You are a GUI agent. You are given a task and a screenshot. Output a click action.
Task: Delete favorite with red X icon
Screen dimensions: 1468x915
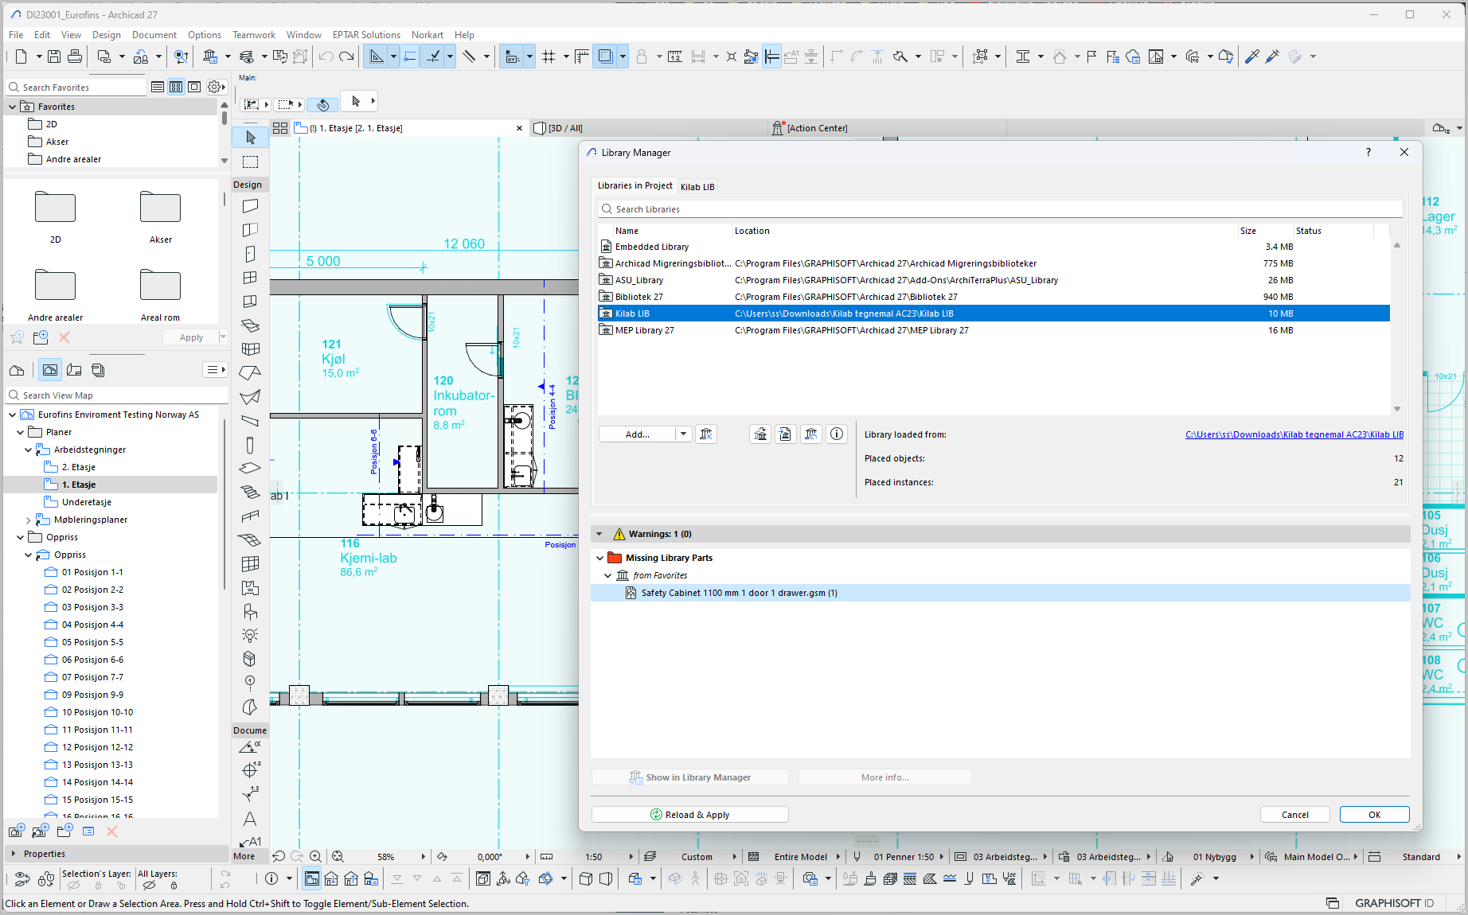click(64, 337)
